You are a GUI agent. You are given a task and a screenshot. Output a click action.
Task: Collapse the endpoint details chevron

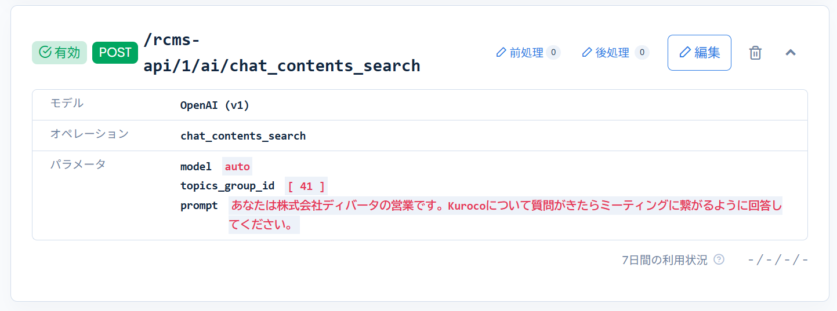790,53
